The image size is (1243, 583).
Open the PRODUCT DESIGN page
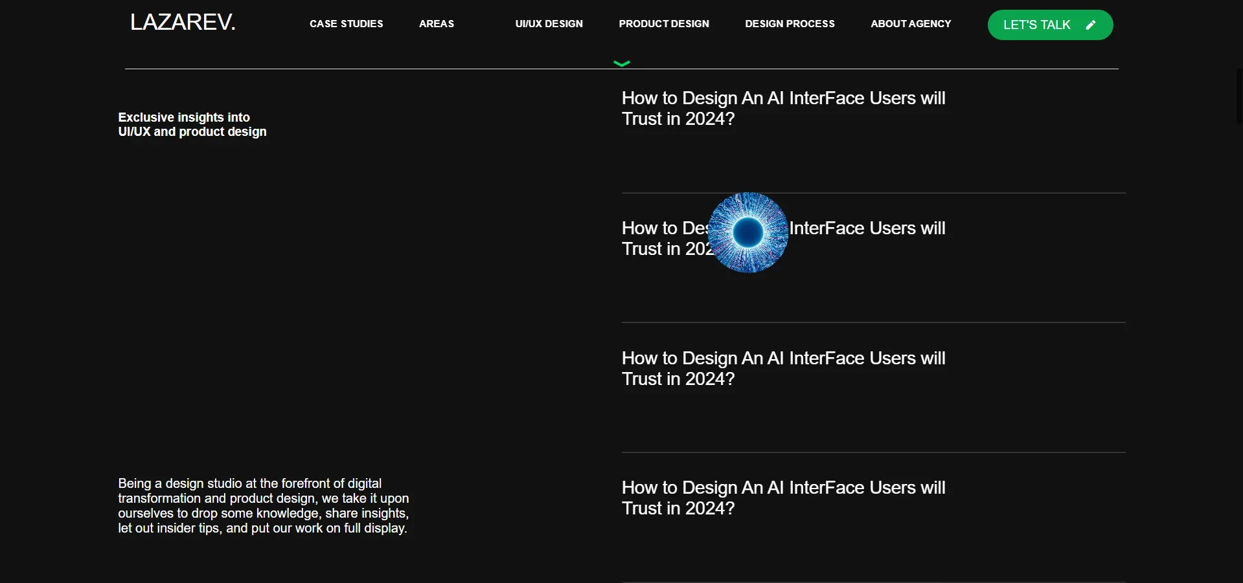click(663, 23)
